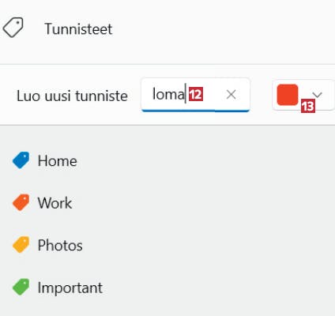Screen dimensions: 335x316
Task: Choose the Photos tag label
Action: click(x=60, y=246)
